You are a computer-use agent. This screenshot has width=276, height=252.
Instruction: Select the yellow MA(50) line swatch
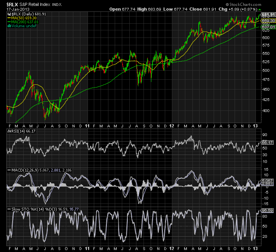pos(9,18)
